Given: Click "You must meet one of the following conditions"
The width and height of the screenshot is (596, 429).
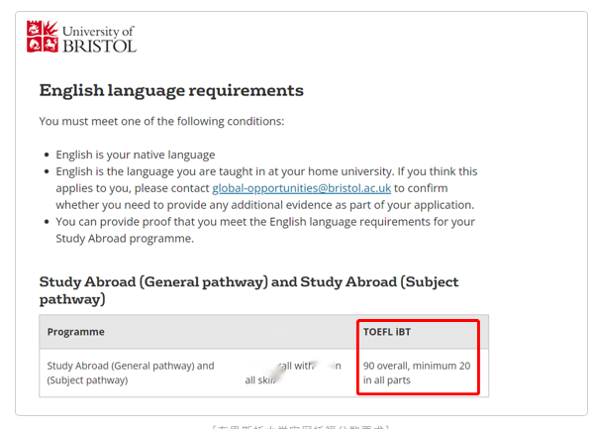Looking at the screenshot, I should (161, 121).
